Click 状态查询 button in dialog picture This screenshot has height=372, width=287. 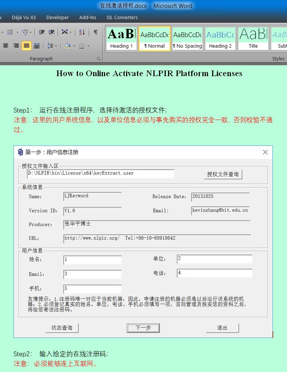pos(62,328)
